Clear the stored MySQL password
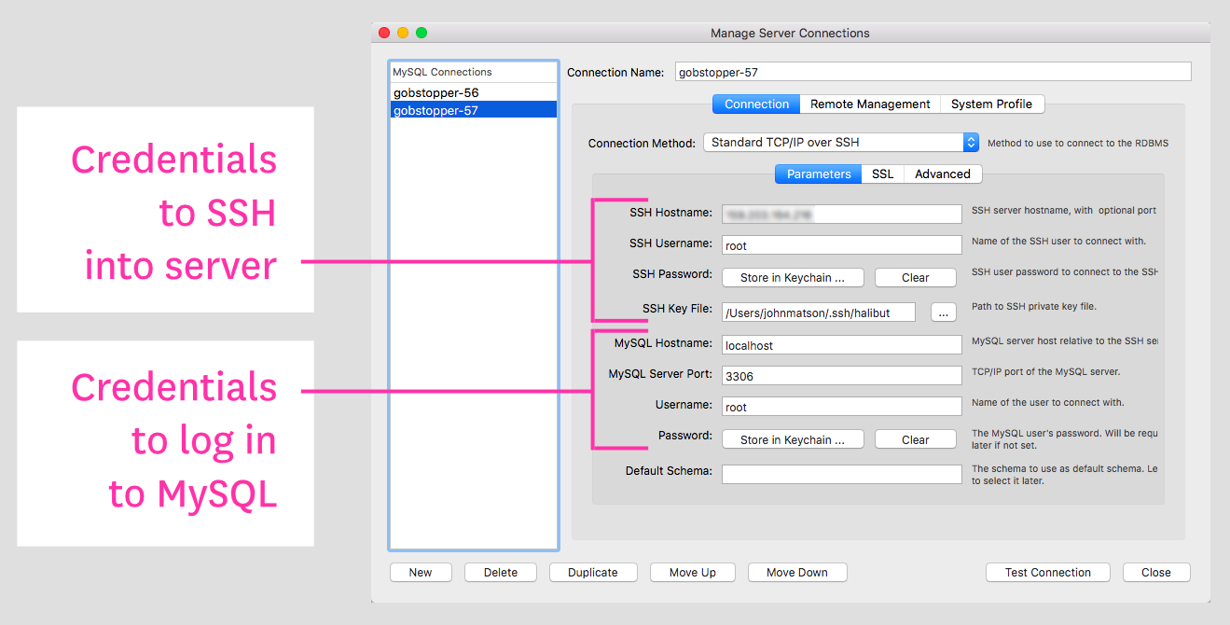The width and height of the screenshot is (1230, 625). coord(915,440)
